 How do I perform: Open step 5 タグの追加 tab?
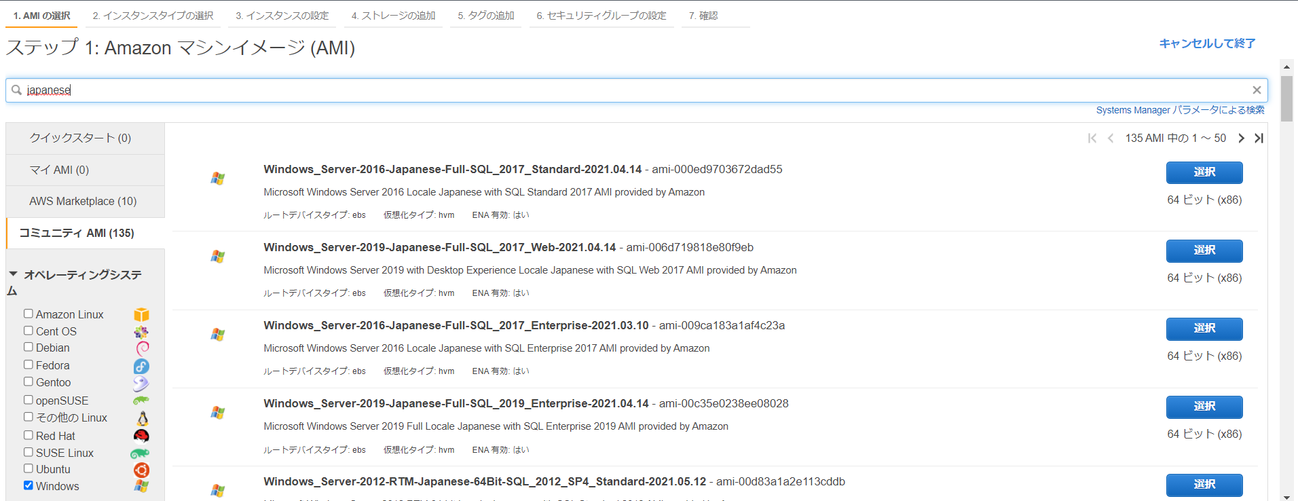point(486,16)
